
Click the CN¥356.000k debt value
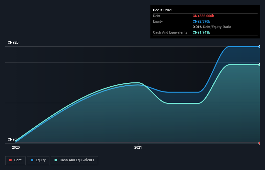coord(203,16)
